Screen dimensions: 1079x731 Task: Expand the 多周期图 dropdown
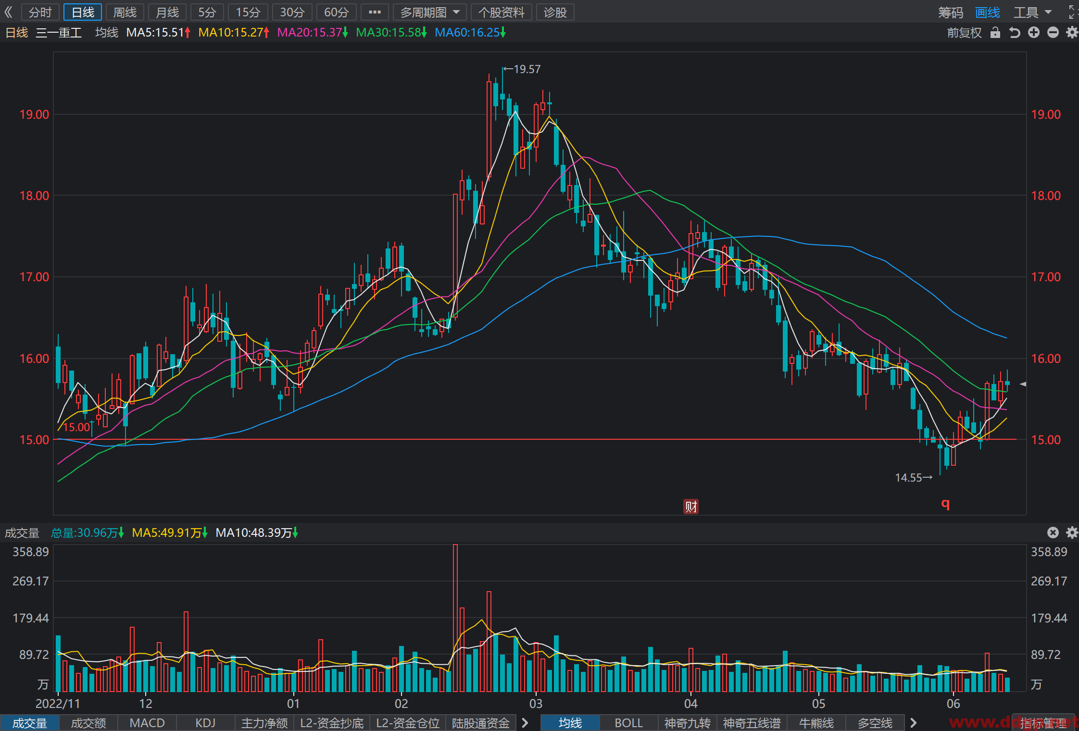point(430,12)
